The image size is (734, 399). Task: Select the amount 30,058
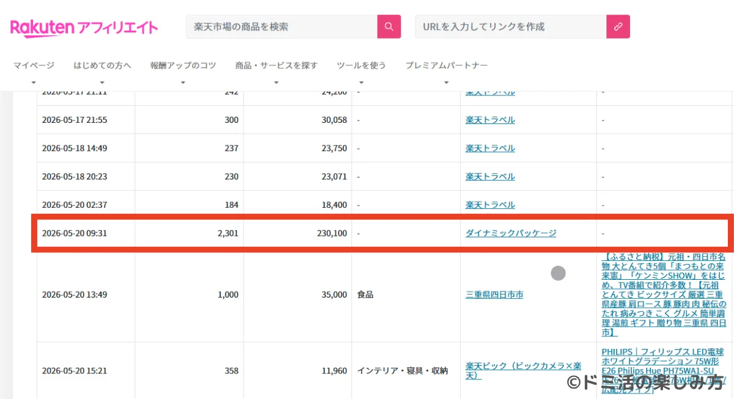334,120
